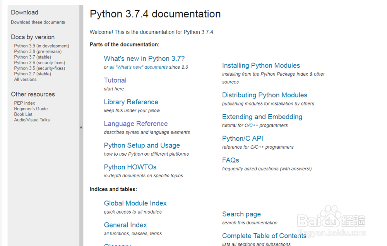Viewport: 387px width, 246px height.
Task: Go to the General Index
Action: (x=125, y=225)
